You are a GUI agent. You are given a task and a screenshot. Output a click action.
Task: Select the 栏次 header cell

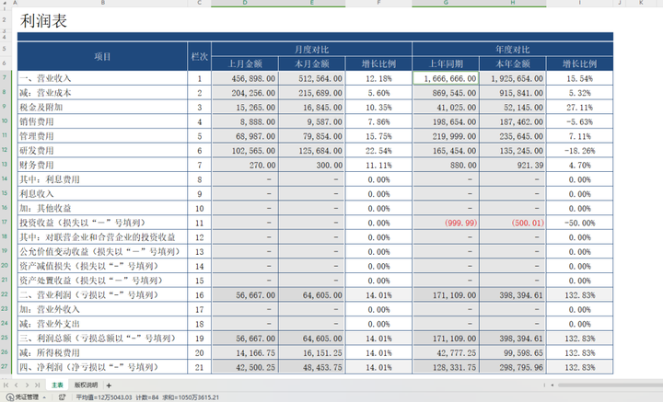(x=199, y=57)
